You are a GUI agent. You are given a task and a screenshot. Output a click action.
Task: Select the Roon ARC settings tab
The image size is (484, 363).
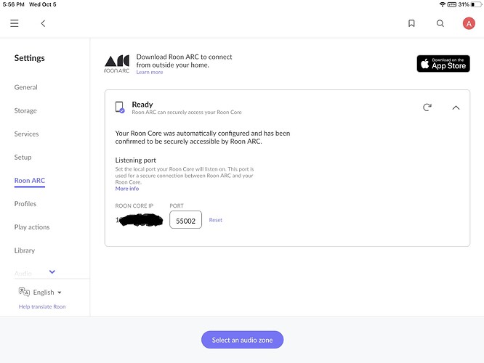click(x=30, y=181)
